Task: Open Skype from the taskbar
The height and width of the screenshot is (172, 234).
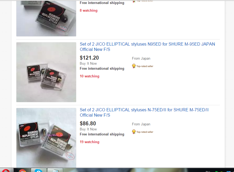Action: click(38, 170)
